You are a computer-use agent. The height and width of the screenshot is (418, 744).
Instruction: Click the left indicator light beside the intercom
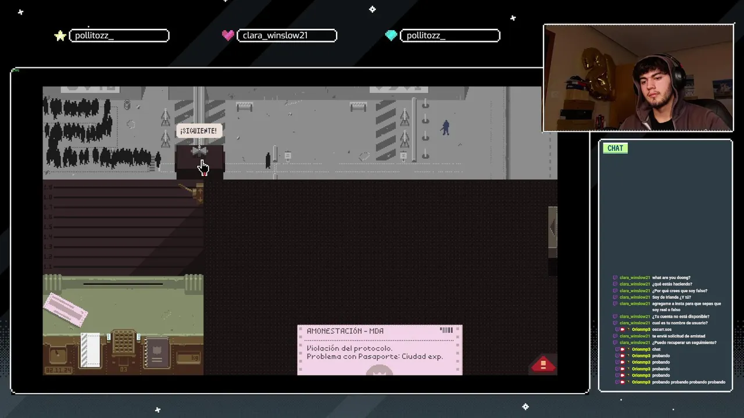[x=108, y=337]
